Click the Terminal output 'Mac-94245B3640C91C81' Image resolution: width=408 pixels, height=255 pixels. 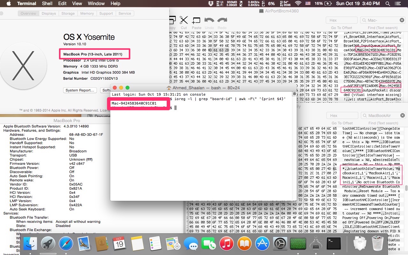(x=134, y=104)
